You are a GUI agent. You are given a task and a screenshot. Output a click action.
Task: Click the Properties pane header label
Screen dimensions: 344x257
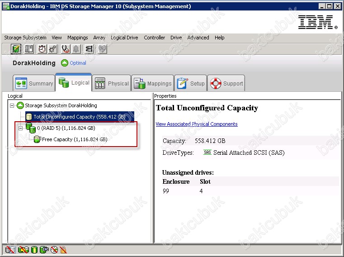click(165, 96)
